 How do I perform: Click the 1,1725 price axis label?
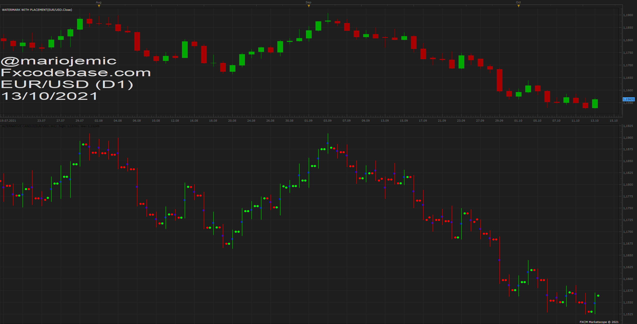coord(628,220)
